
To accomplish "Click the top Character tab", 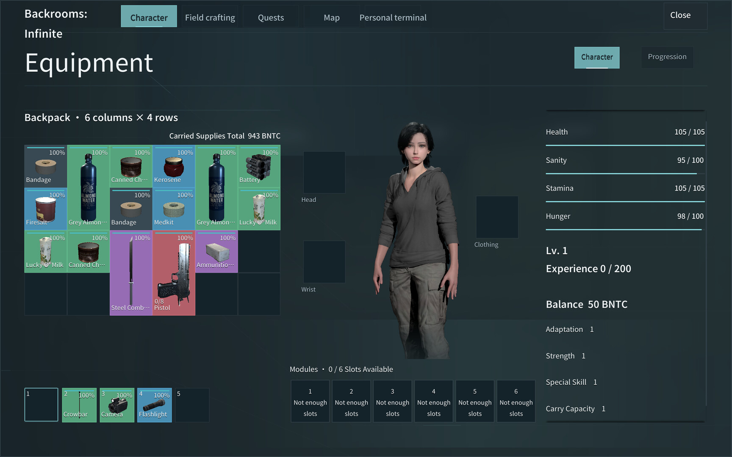I will (x=149, y=17).
